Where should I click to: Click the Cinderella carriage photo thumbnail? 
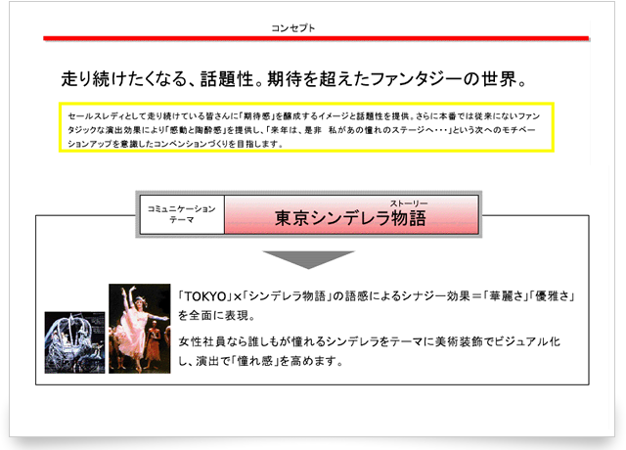coord(74,342)
